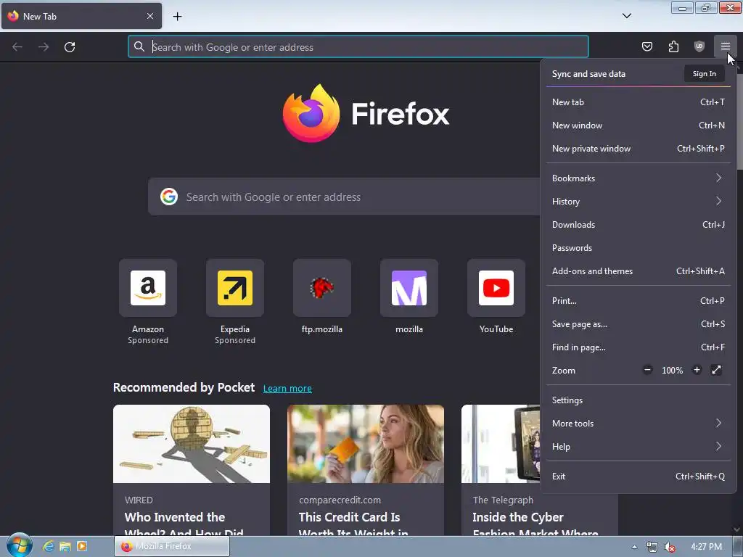The width and height of the screenshot is (743, 557).
Task: Open Settings from the menu
Action: pyautogui.click(x=639, y=400)
